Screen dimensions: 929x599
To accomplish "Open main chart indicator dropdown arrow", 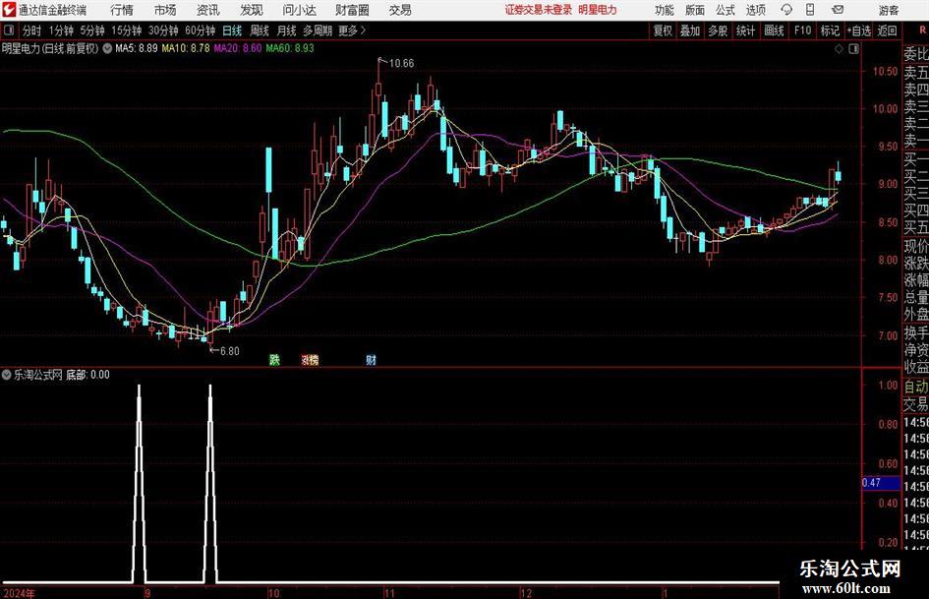I will tap(107, 48).
